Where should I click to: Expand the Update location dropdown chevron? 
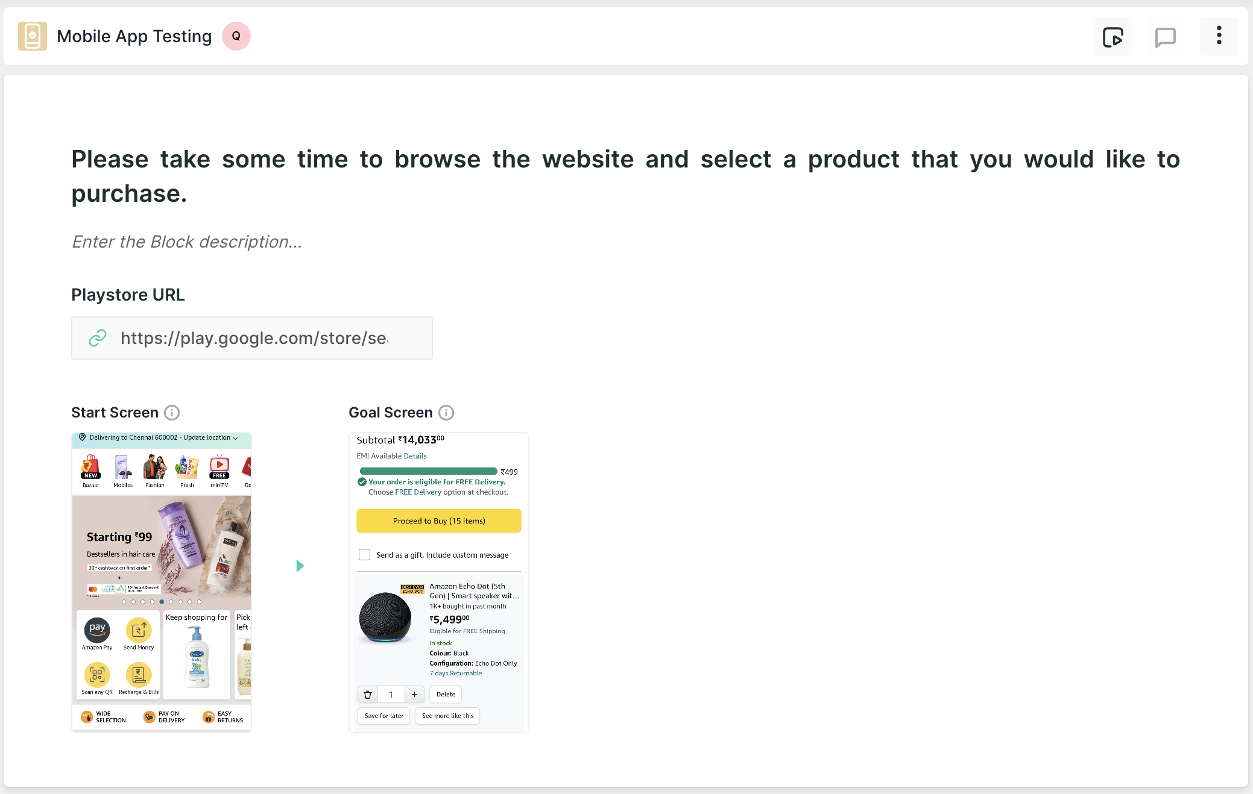coord(235,438)
